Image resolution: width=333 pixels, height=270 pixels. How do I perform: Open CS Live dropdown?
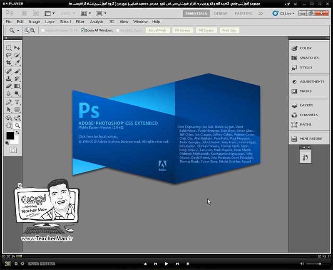point(283,13)
